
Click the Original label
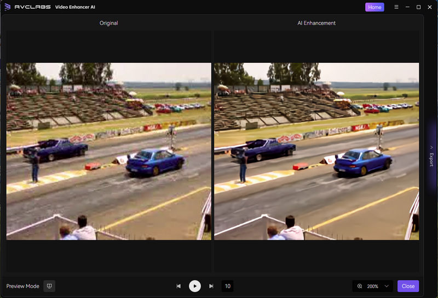pyautogui.click(x=108, y=23)
